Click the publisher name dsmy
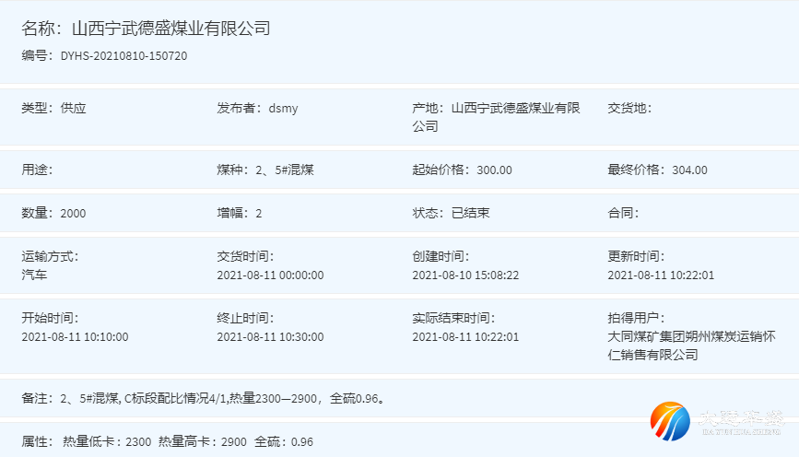Viewport: 799px width, 457px height. pyautogui.click(x=283, y=109)
